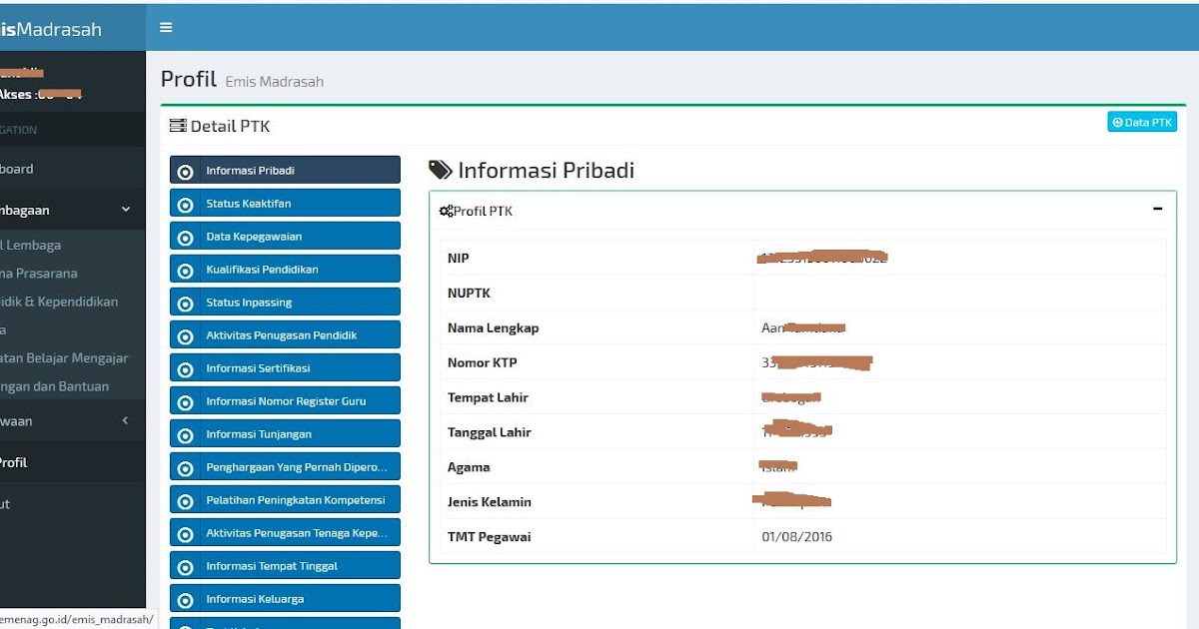Image resolution: width=1199 pixels, height=629 pixels.
Task: Open the Informasi Tunjangan tab
Action: click(285, 434)
